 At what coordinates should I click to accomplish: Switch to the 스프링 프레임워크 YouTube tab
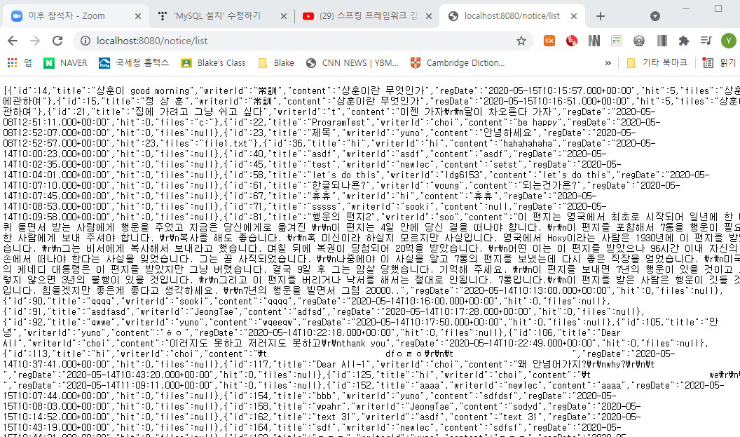(367, 16)
